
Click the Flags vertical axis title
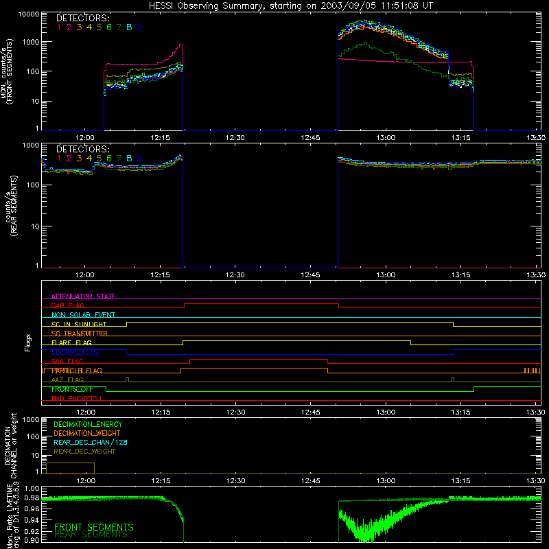pos(28,342)
